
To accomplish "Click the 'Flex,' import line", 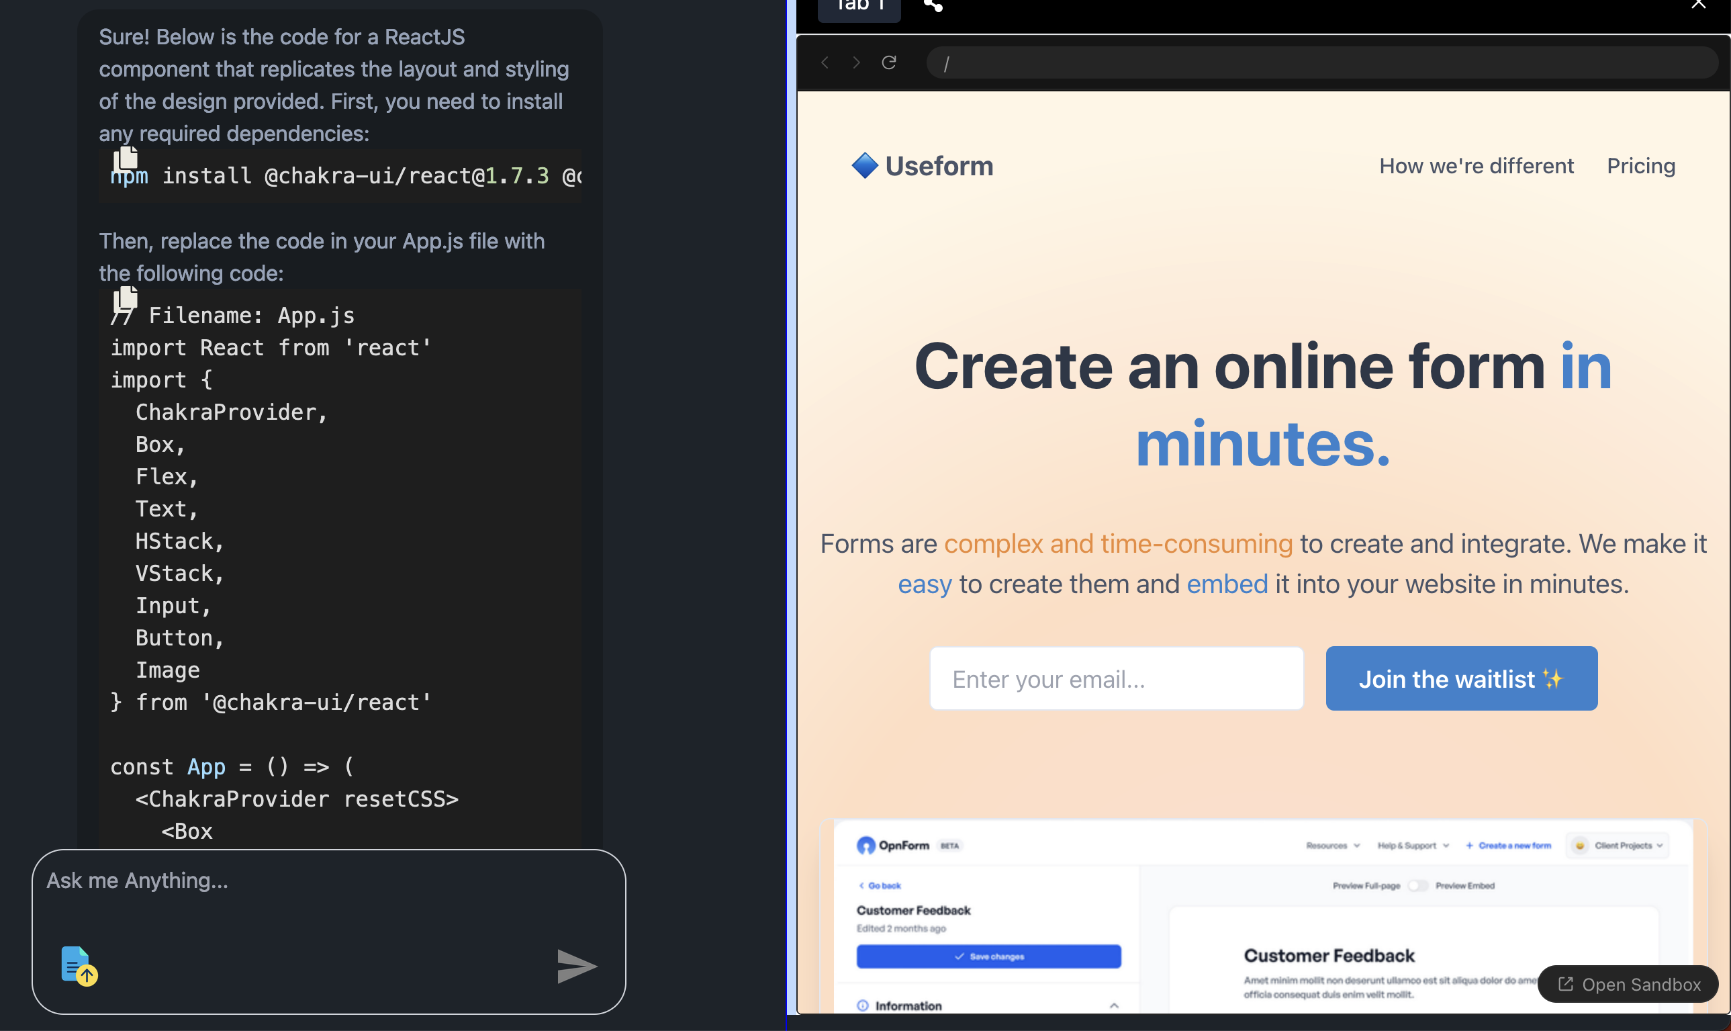I will [167, 477].
